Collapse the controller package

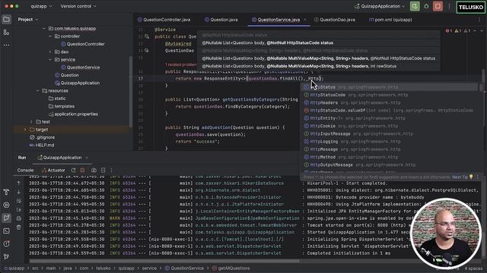pos(50,36)
